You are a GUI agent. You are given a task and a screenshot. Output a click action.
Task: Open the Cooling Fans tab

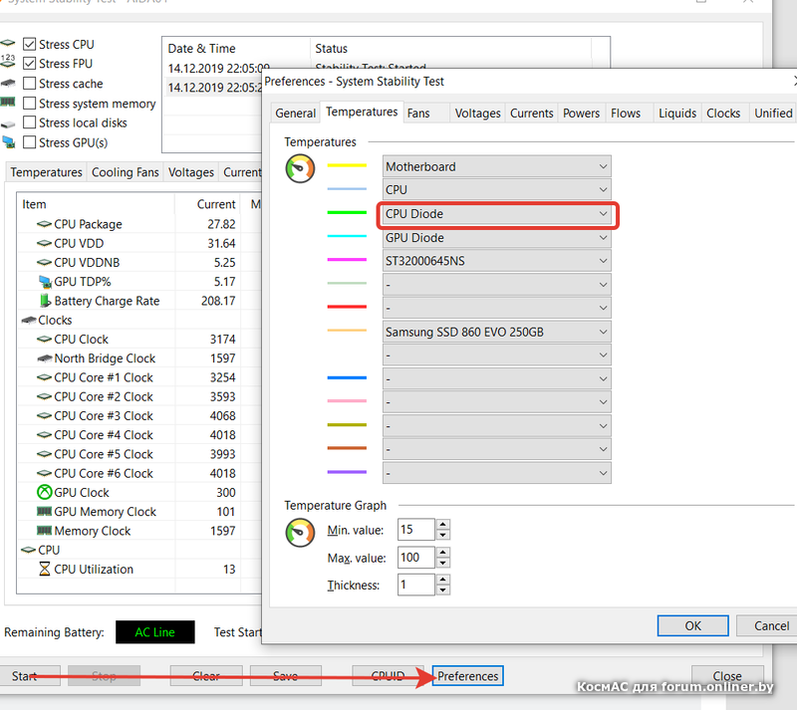126,172
